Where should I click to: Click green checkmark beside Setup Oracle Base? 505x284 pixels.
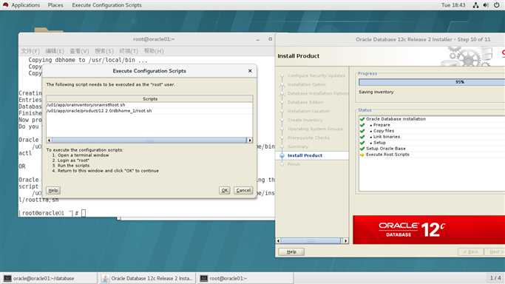[x=362, y=149]
